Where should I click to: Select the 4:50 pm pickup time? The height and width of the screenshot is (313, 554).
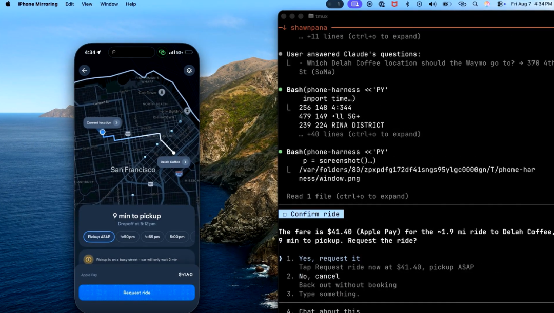(128, 237)
